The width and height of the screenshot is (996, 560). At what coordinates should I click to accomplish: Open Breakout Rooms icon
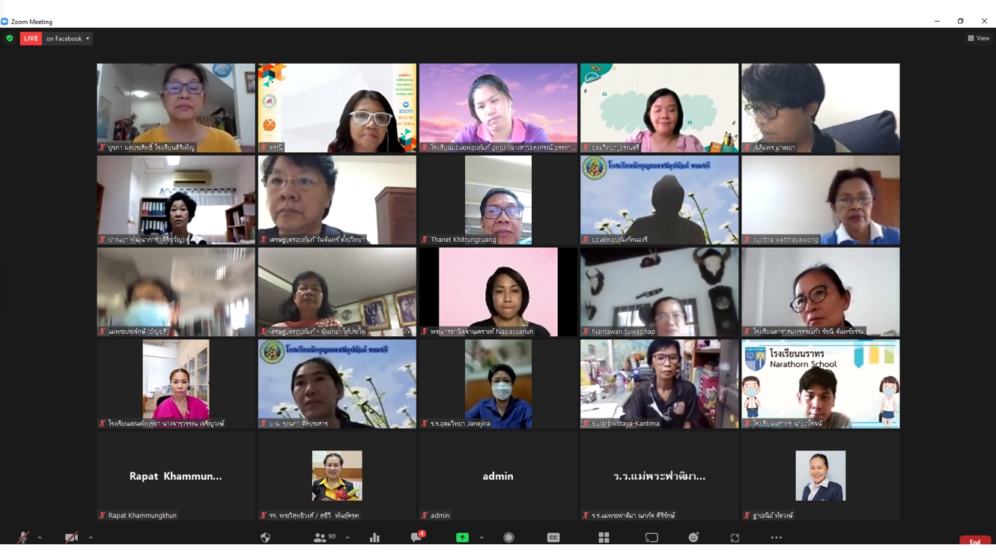click(x=604, y=538)
